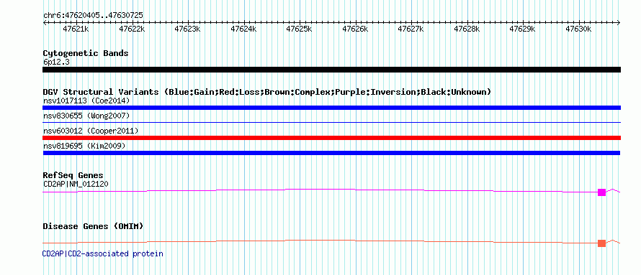Click the 6p12.3 band label
The image size is (641, 275).
[x=55, y=62]
